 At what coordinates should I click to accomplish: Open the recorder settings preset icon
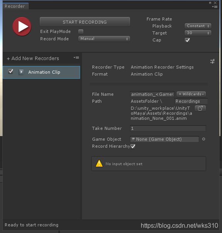212,61
